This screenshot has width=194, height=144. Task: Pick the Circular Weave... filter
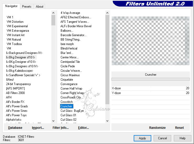click(71, 71)
